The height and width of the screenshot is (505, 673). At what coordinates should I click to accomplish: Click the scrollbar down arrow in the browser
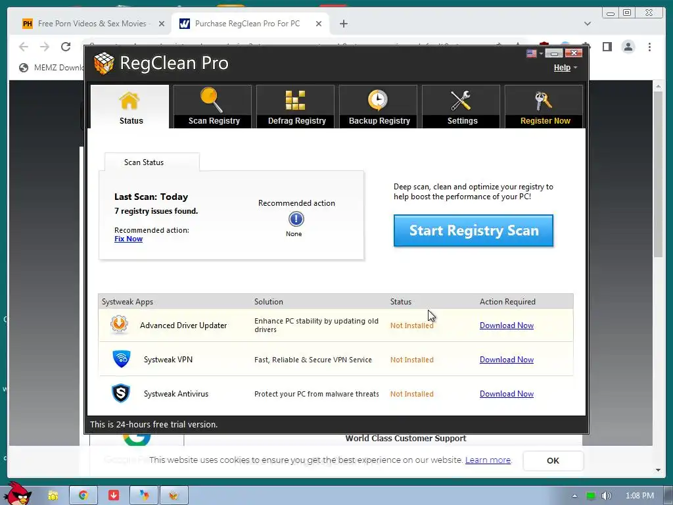click(x=658, y=469)
